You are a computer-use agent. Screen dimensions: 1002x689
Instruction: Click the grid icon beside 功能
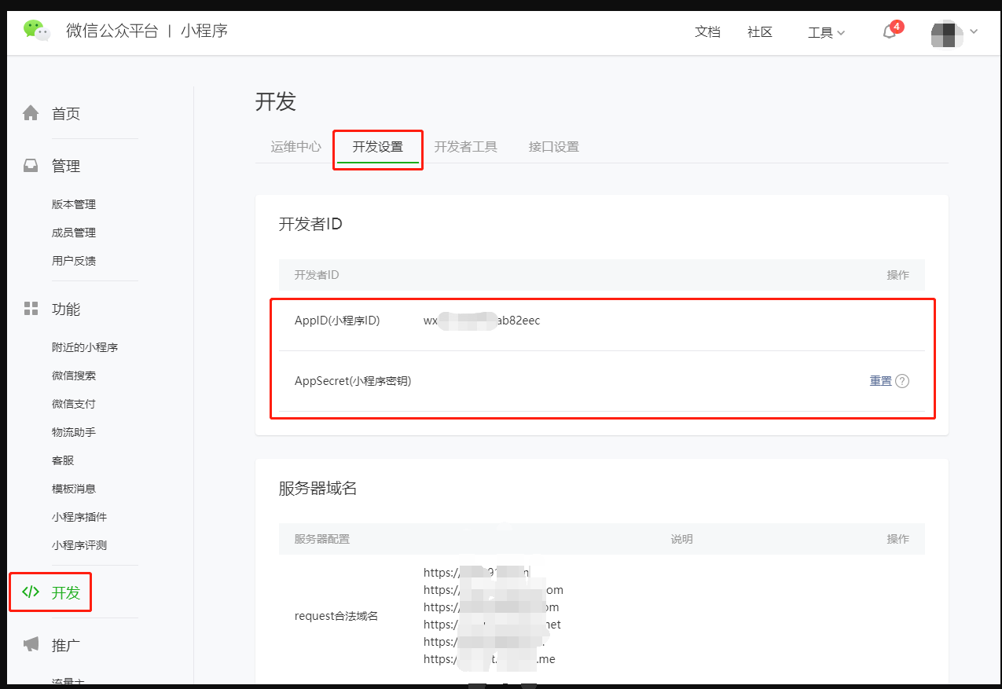pos(31,308)
